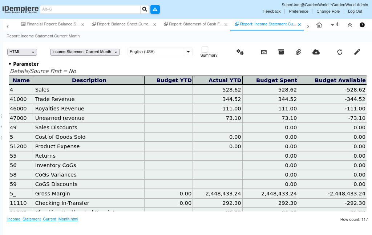Click the Unearned revenue cell

click(x=89, y=118)
